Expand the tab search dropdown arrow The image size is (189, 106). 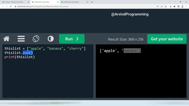coord(169,2)
